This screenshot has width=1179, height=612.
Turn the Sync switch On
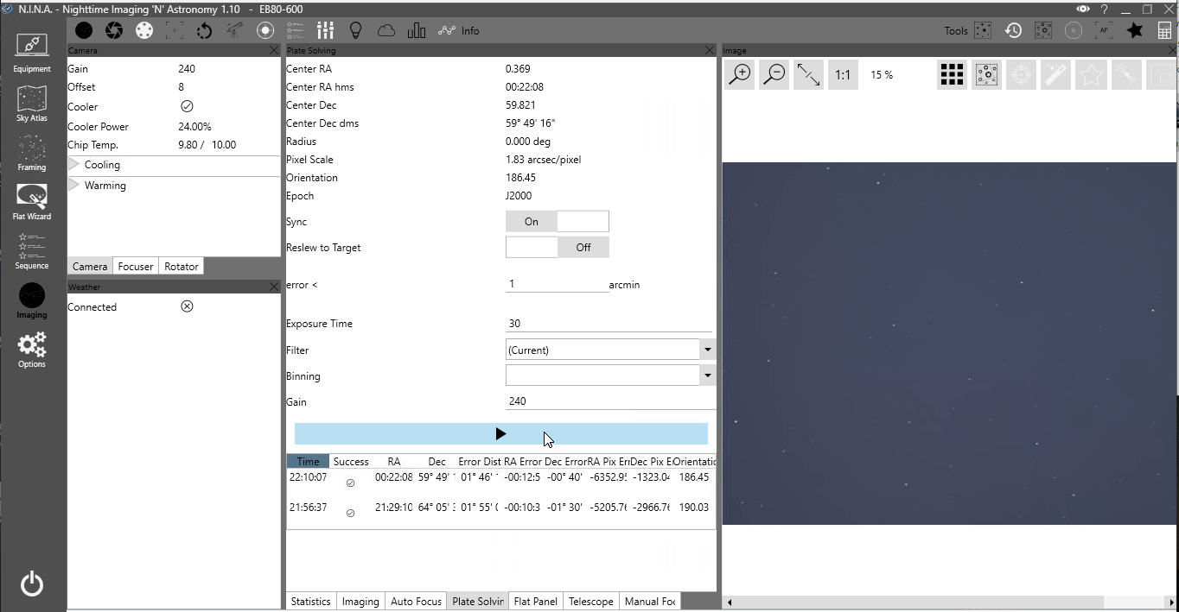(x=532, y=222)
